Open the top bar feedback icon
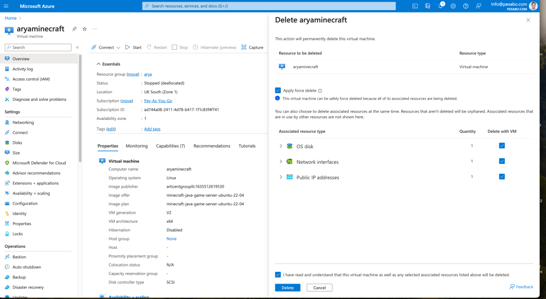This screenshot has width=546, height=299. [478, 6]
